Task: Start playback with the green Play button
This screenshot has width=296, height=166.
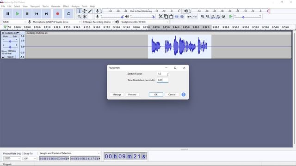Action: point(18,14)
